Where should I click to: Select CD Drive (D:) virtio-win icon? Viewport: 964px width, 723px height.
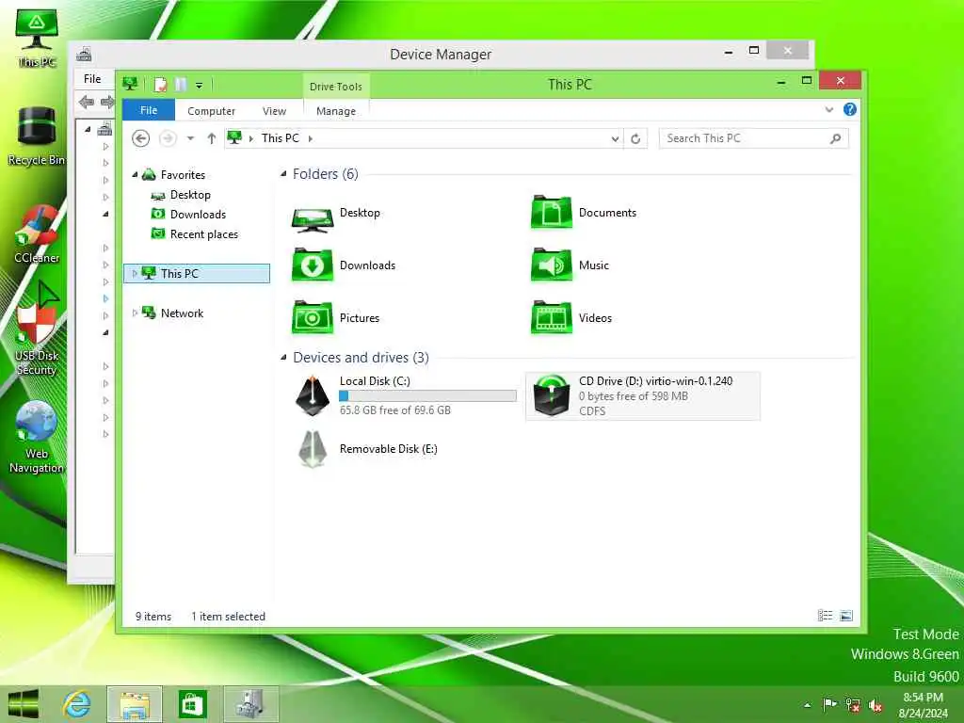click(x=552, y=395)
